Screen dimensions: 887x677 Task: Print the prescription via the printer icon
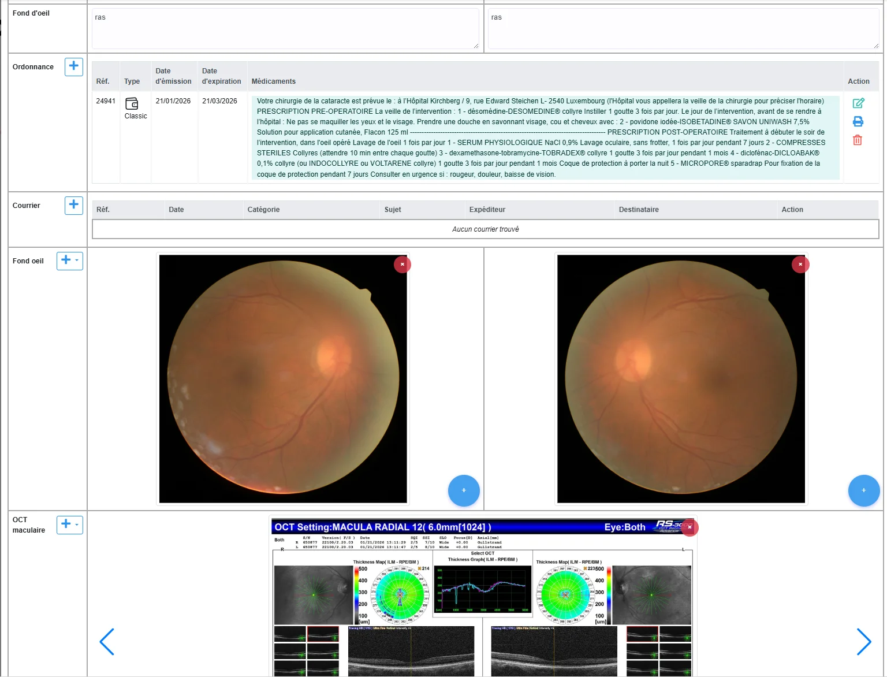click(858, 121)
